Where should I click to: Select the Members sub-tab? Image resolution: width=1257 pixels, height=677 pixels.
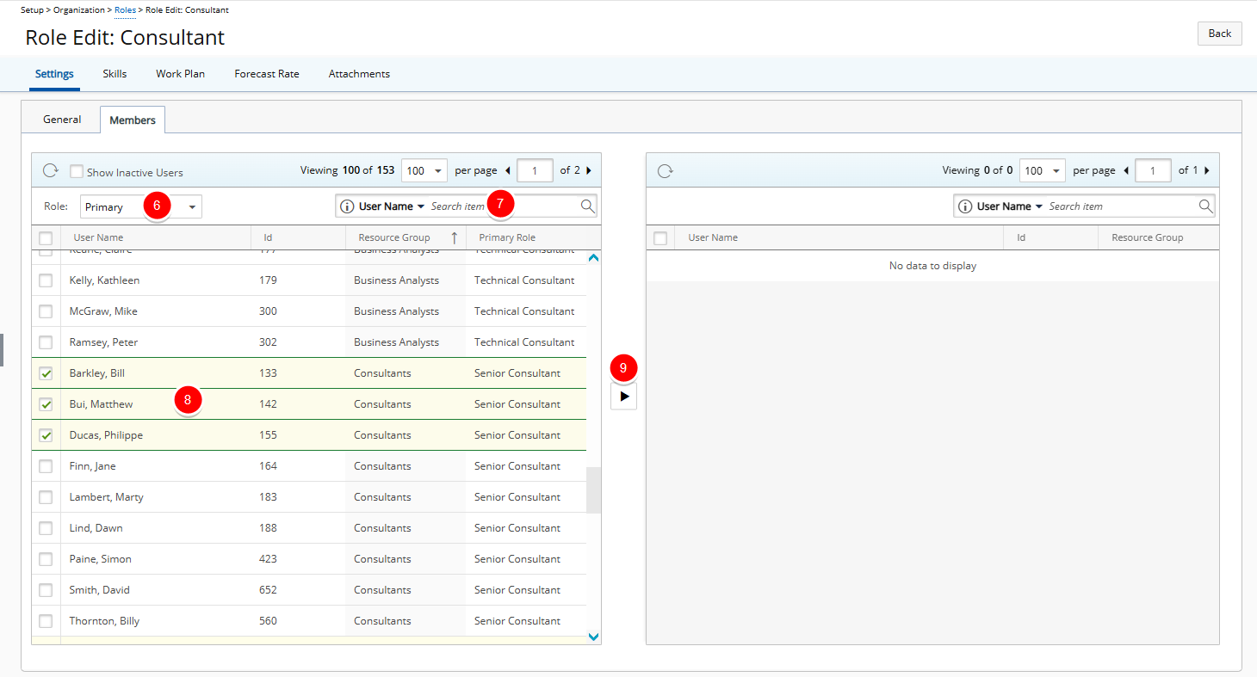[x=133, y=120]
